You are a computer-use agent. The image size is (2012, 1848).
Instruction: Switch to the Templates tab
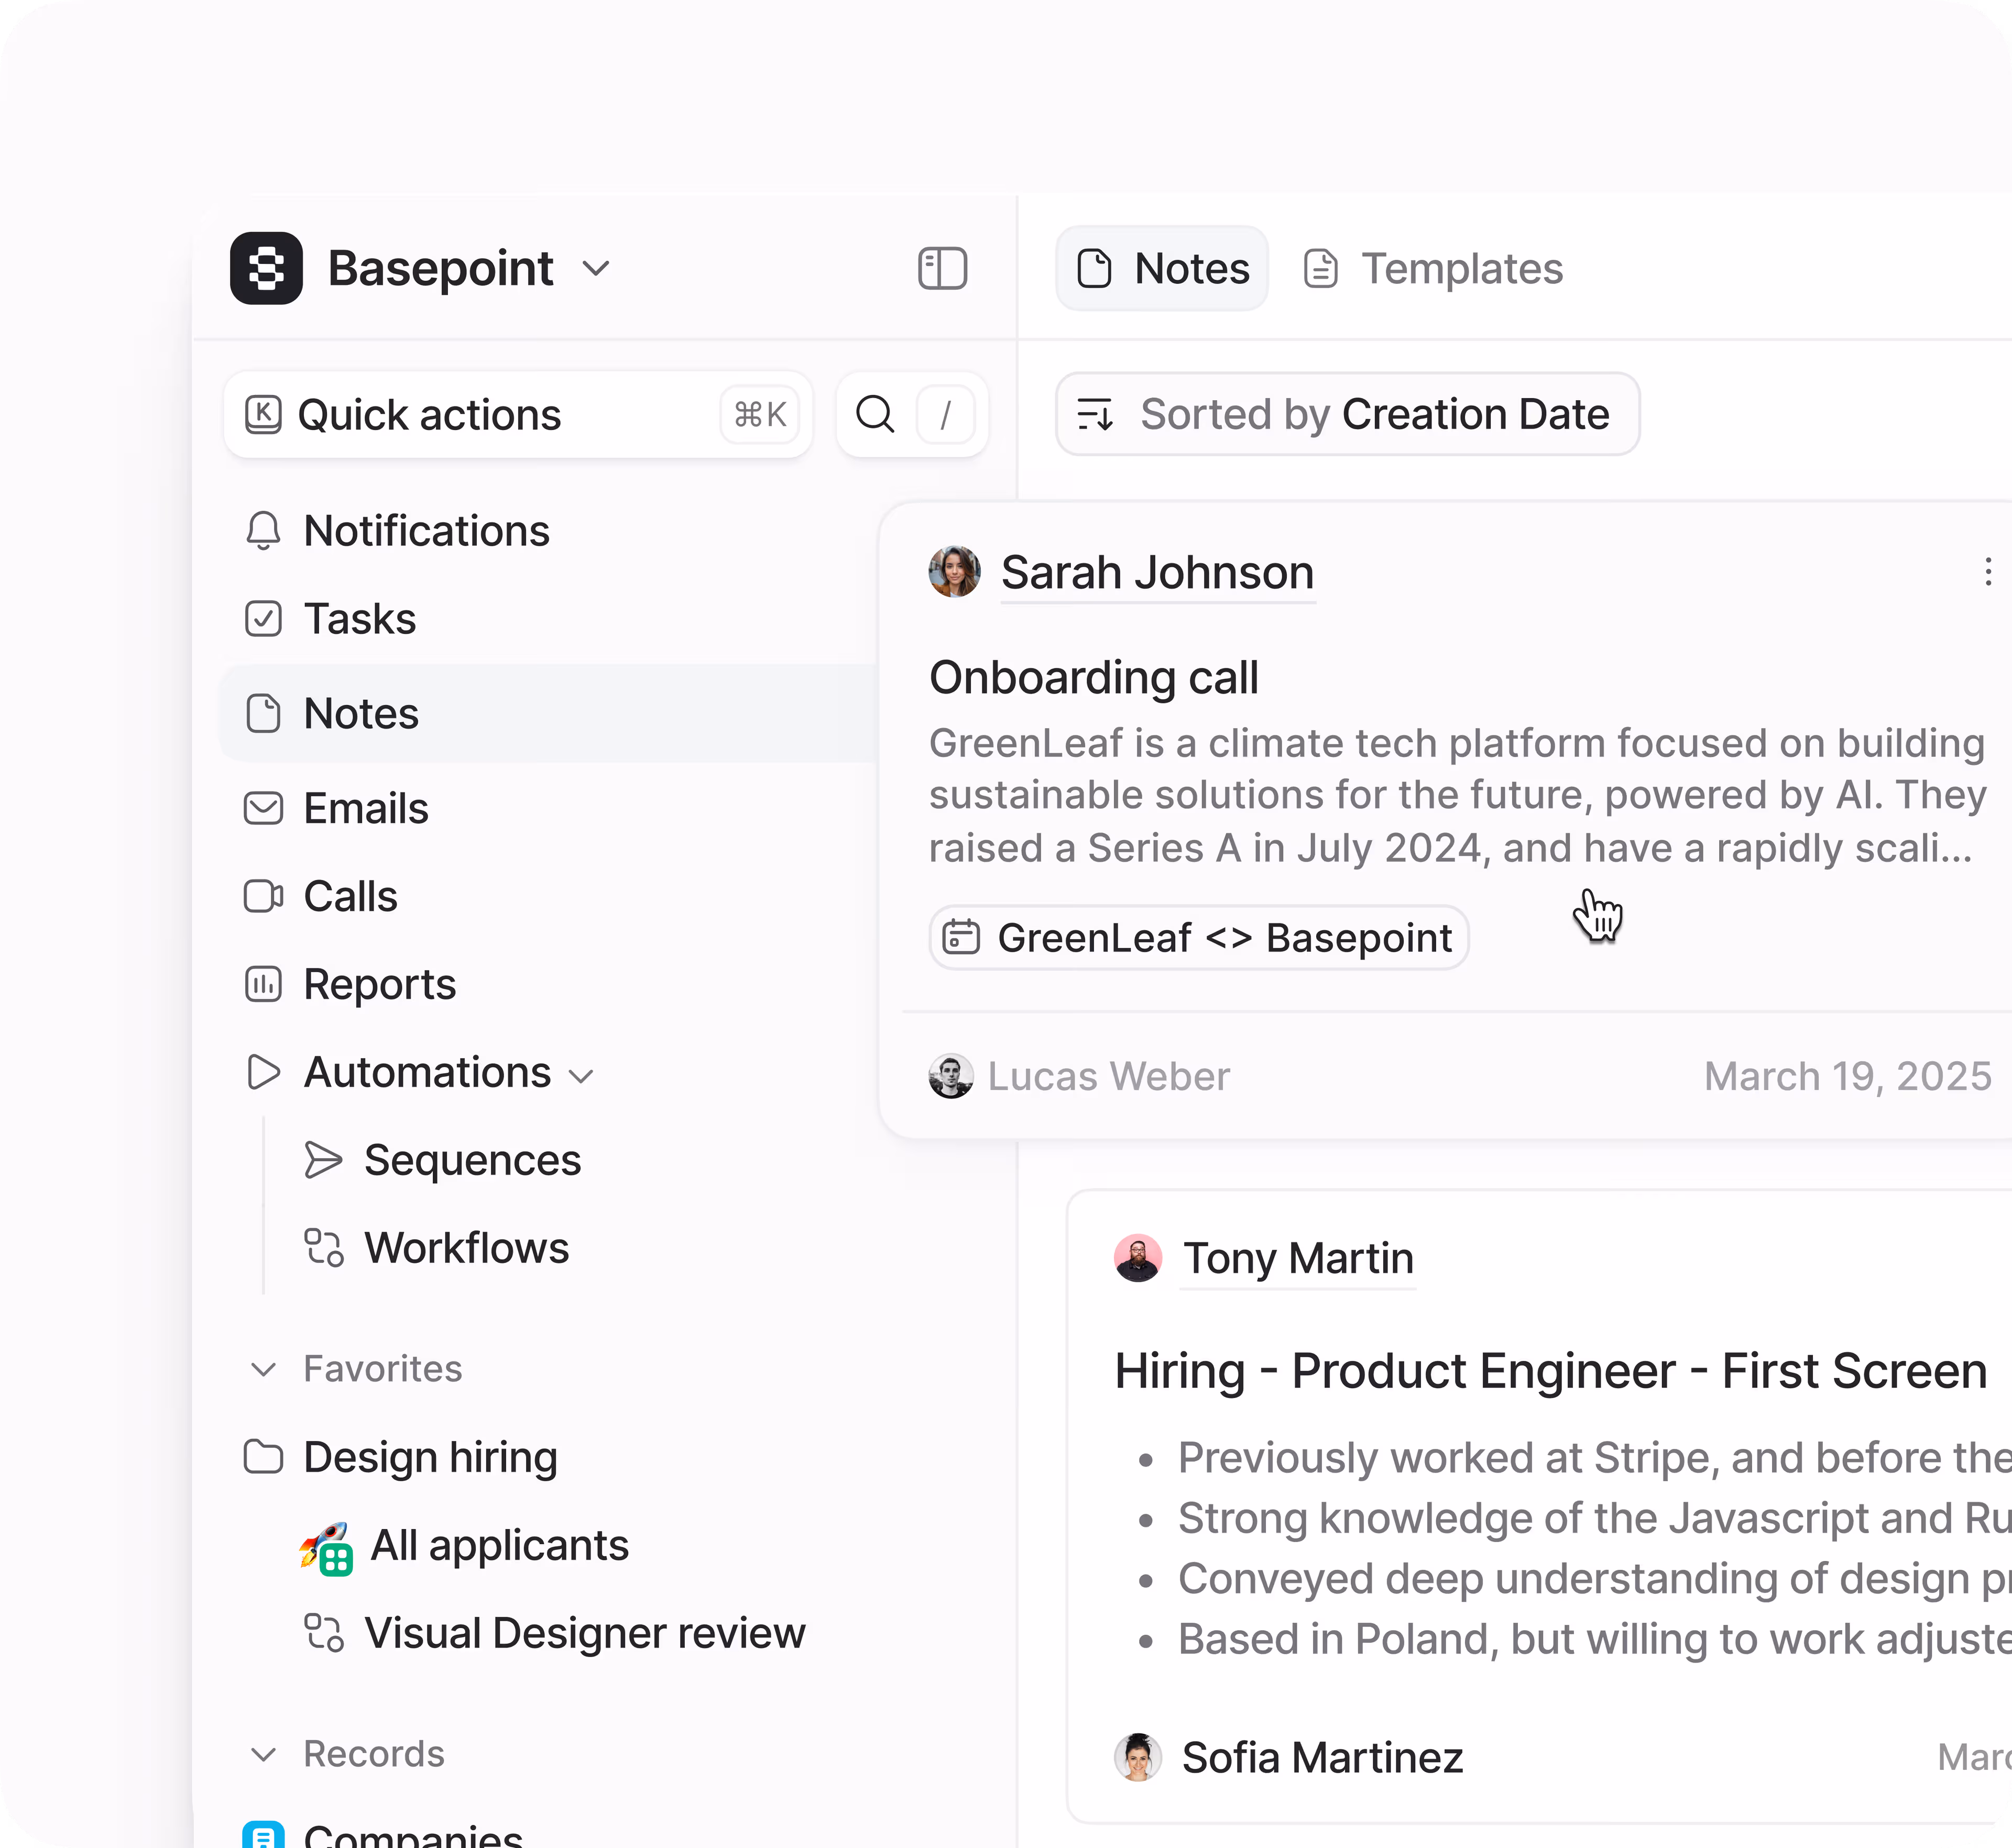(x=1433, y=269)
